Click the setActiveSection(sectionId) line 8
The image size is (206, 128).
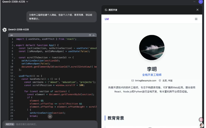pos(40,61)
